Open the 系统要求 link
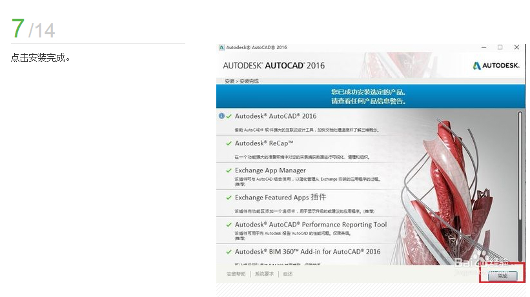Screen dimensions: 530x297 point(264,274)
